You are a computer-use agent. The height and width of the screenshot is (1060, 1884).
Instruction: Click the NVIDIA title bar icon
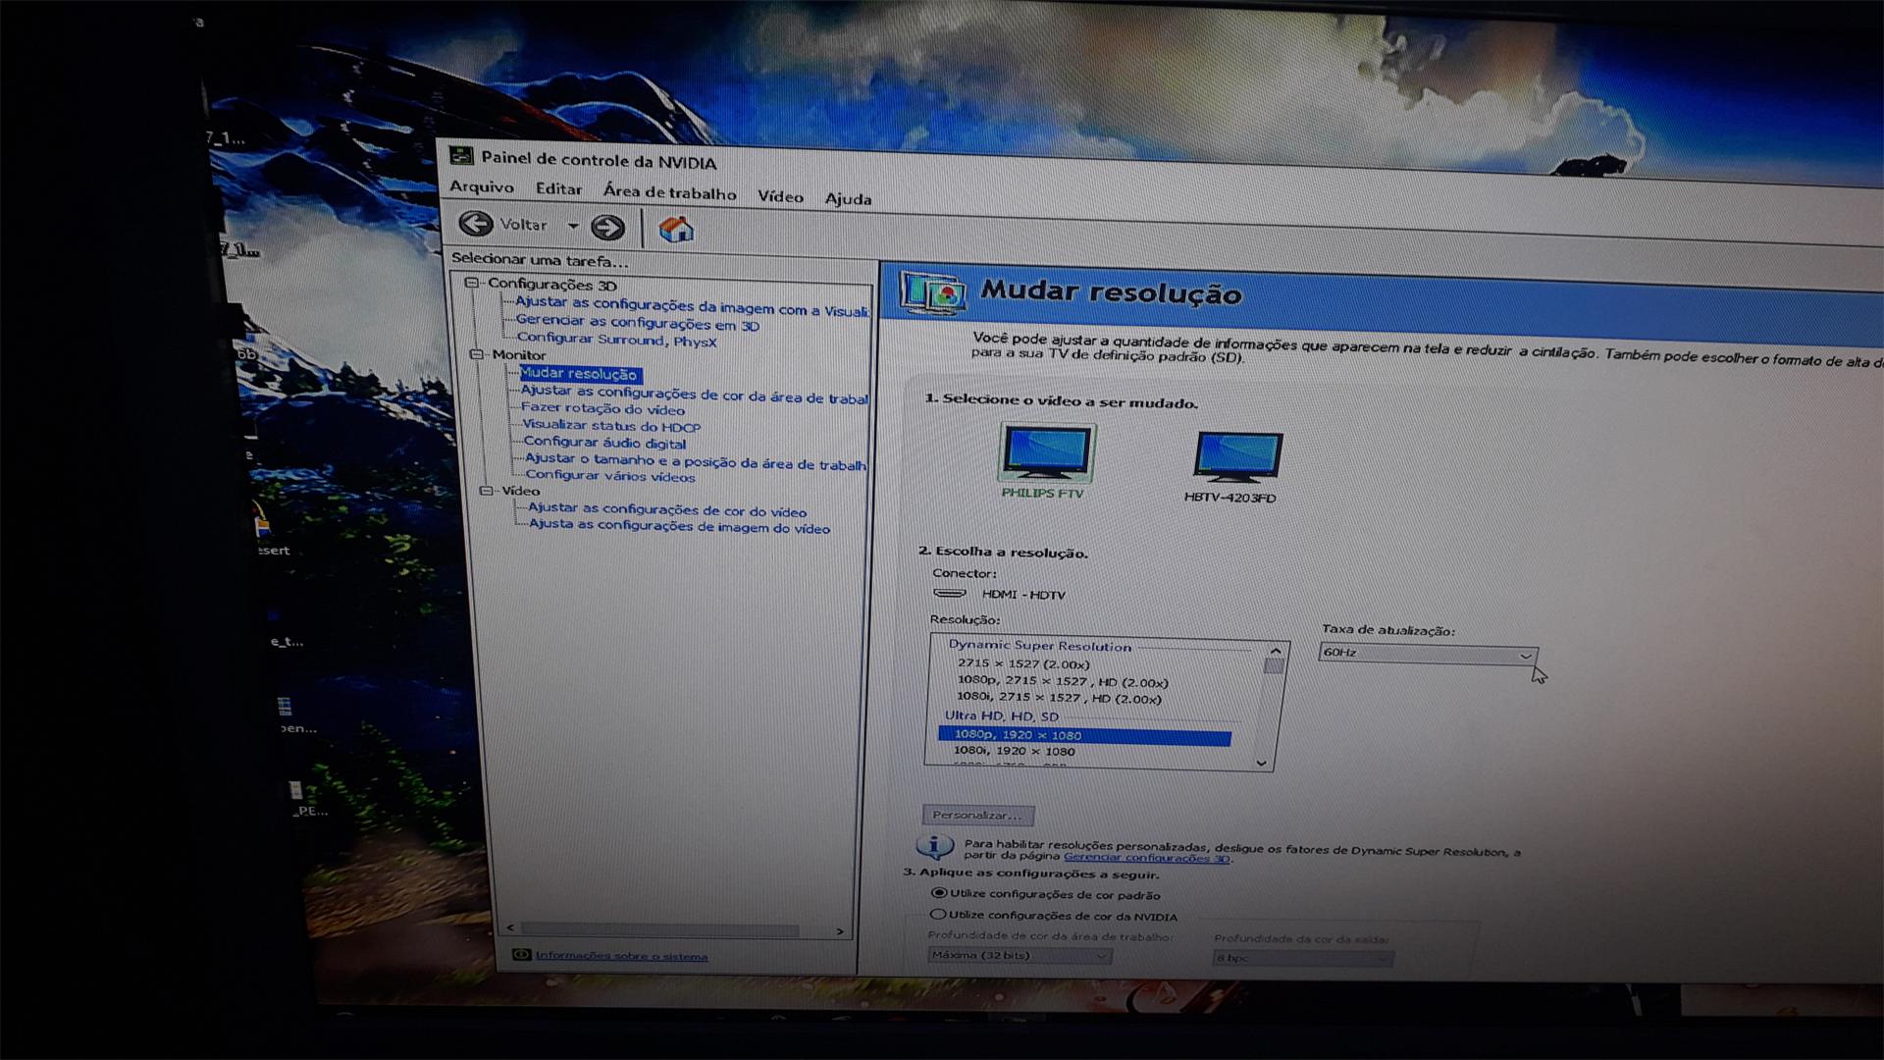[x=460, y=156]
